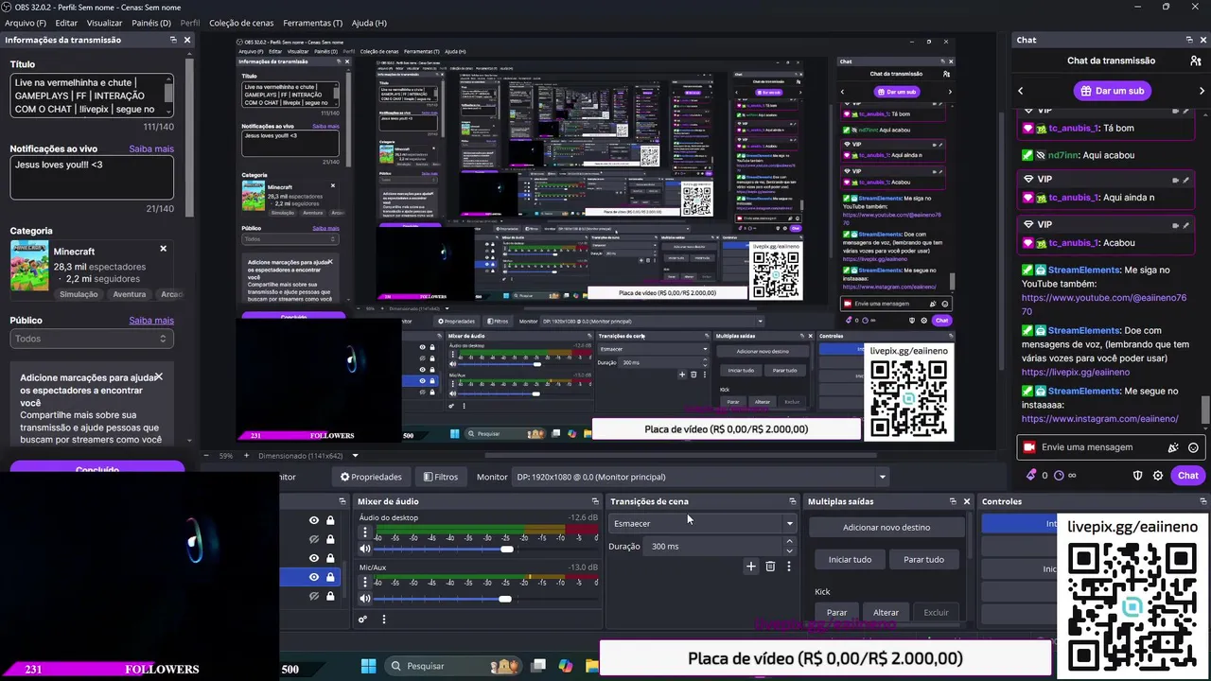Open the Painéis (D) menu
This screenshot has height=681, width=1211.
click(151, 23)
